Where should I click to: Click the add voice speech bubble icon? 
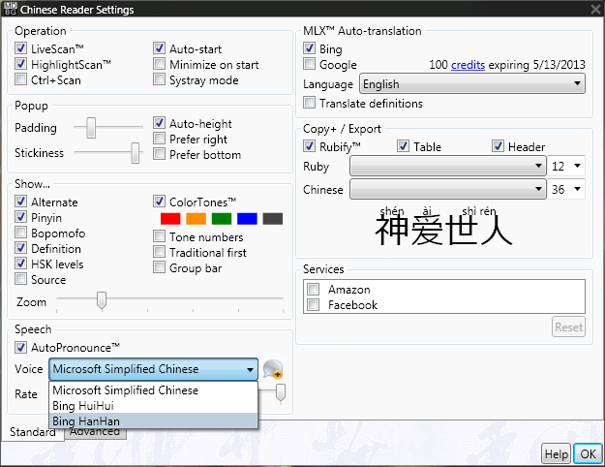coord(273,369)
